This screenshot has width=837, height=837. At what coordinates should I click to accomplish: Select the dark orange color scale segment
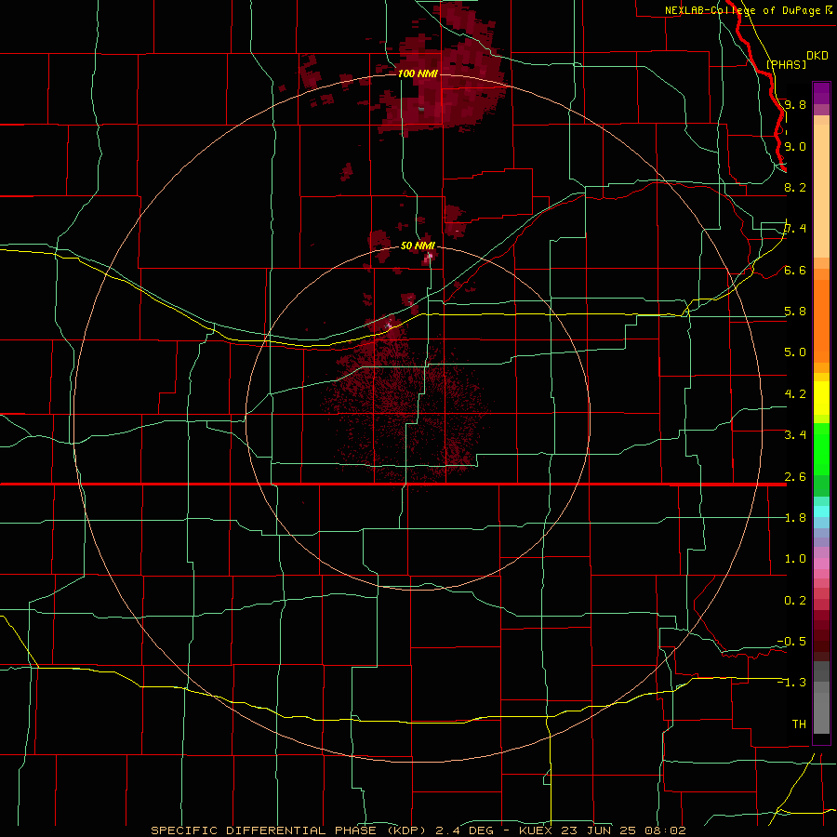[x=821, y=320]
